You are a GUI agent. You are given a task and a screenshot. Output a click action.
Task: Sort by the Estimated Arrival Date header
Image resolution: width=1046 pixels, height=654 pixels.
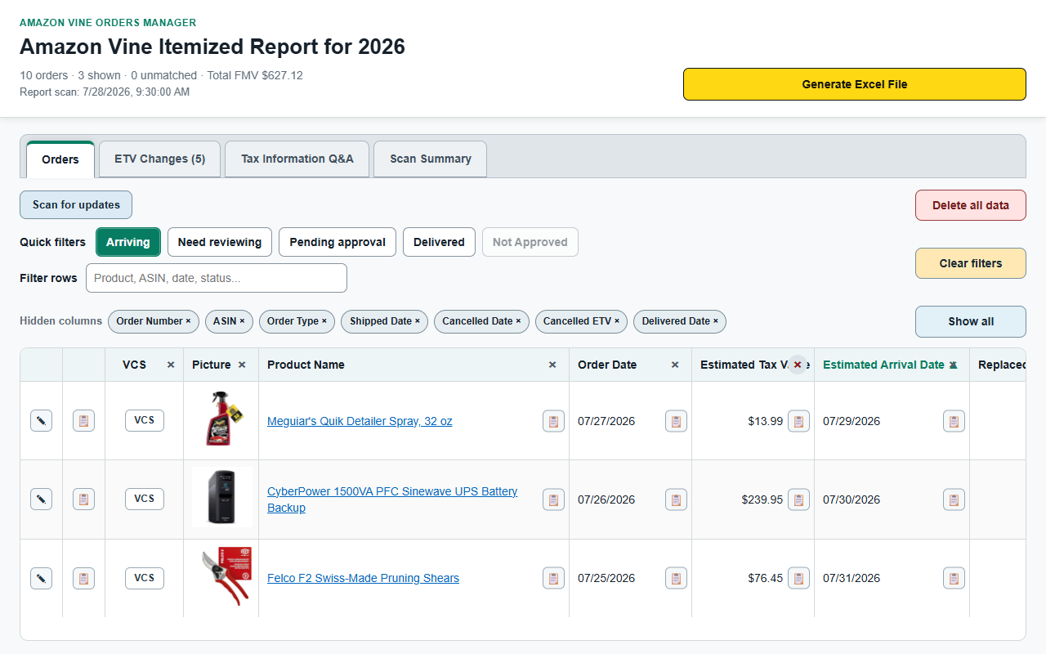[883, 365]
